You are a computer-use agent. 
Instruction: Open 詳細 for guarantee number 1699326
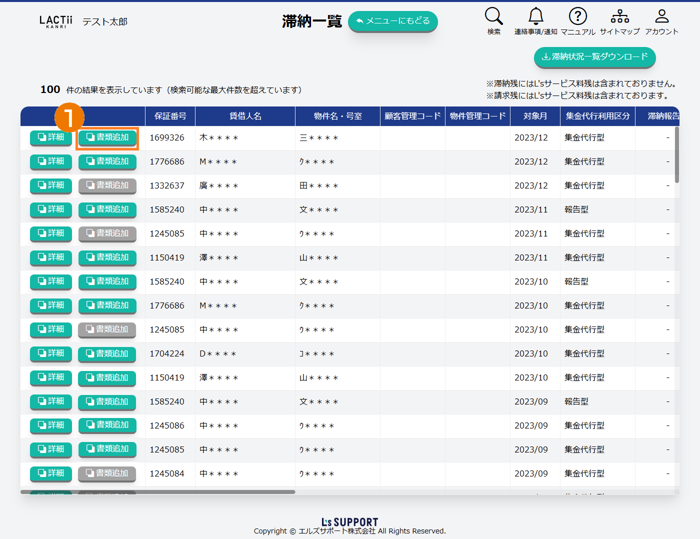coord(51,137)
